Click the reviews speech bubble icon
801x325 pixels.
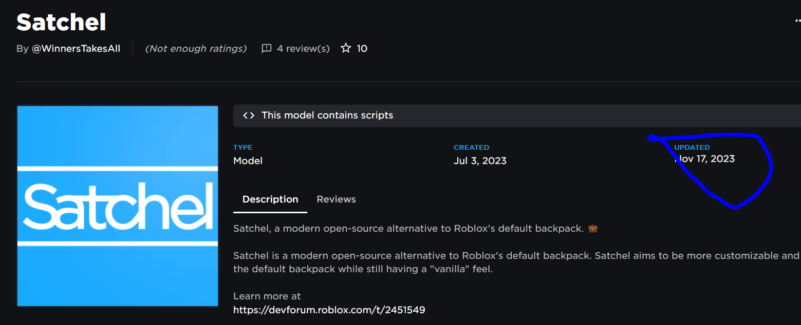pos(266,48)
